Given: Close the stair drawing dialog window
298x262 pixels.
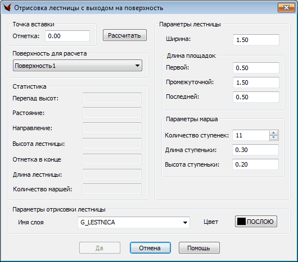Looking at the screenshot, I should (286, 8).
